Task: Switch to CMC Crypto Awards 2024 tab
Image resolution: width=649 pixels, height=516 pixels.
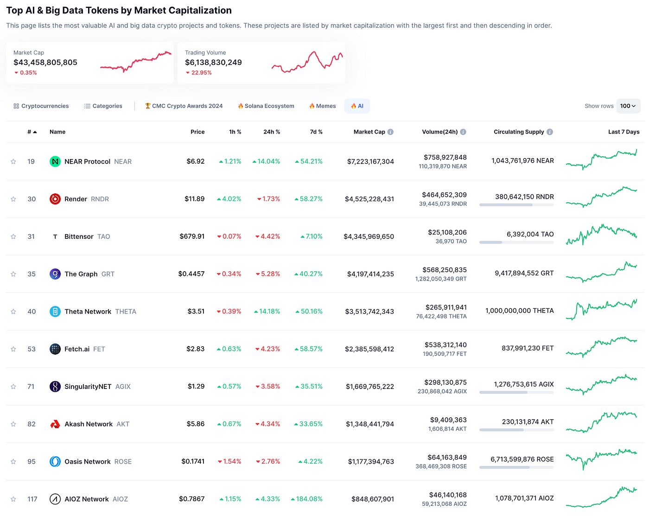Action: click(184, 106)
